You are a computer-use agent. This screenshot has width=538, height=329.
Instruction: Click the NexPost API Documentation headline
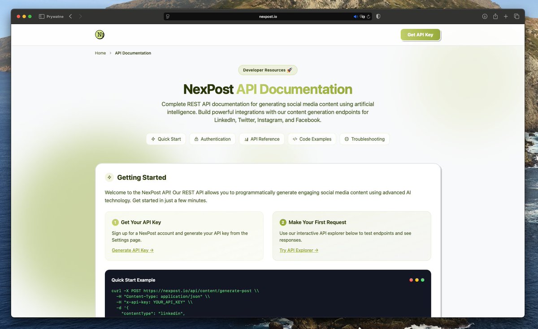(268, 89)
